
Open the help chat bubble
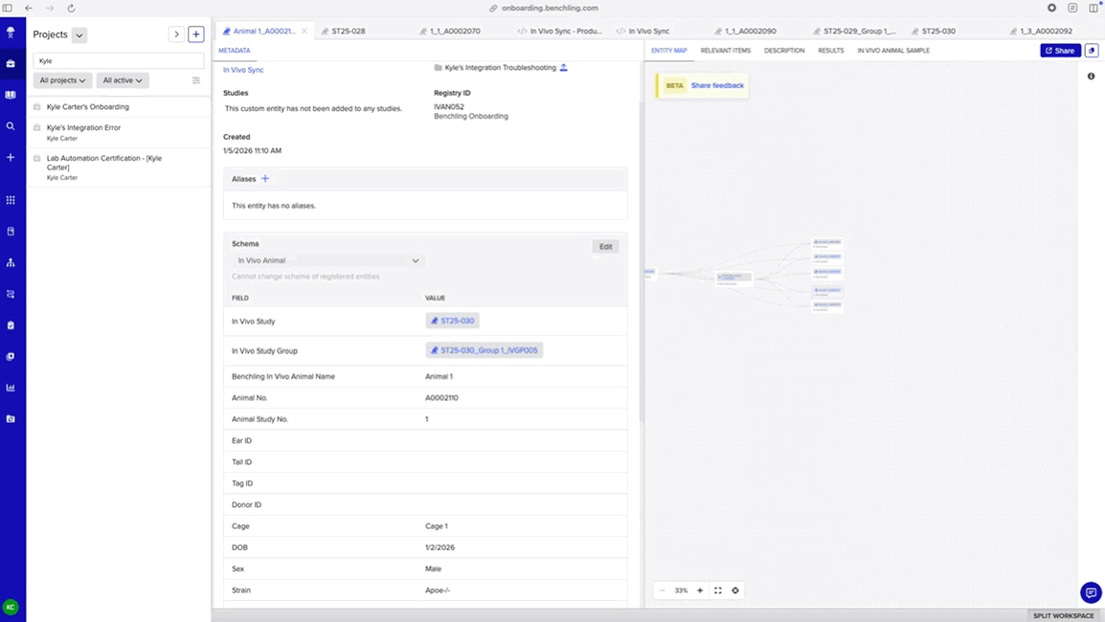coord(1090,592)
